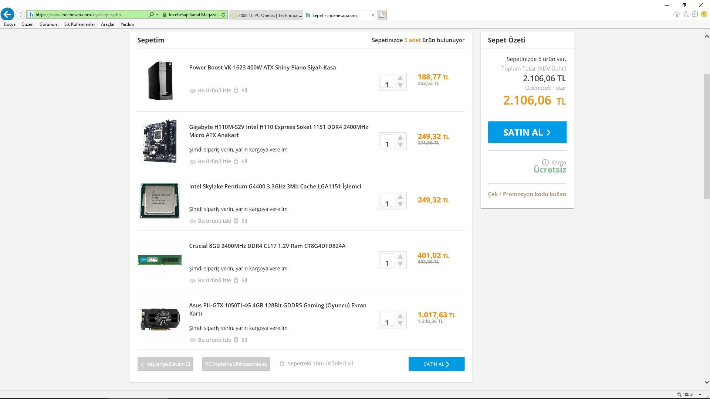The height and width of the screenshot is (399, 710).
Task: Toggle watch eye for Gigabyte H110M motherboard
Action: click(192, 162)
